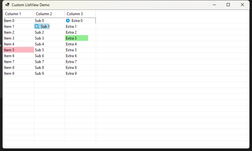The height and width of the screenshot is (151, 252).
Task: Click the Sub 4 cell
Action: (40, 44)
